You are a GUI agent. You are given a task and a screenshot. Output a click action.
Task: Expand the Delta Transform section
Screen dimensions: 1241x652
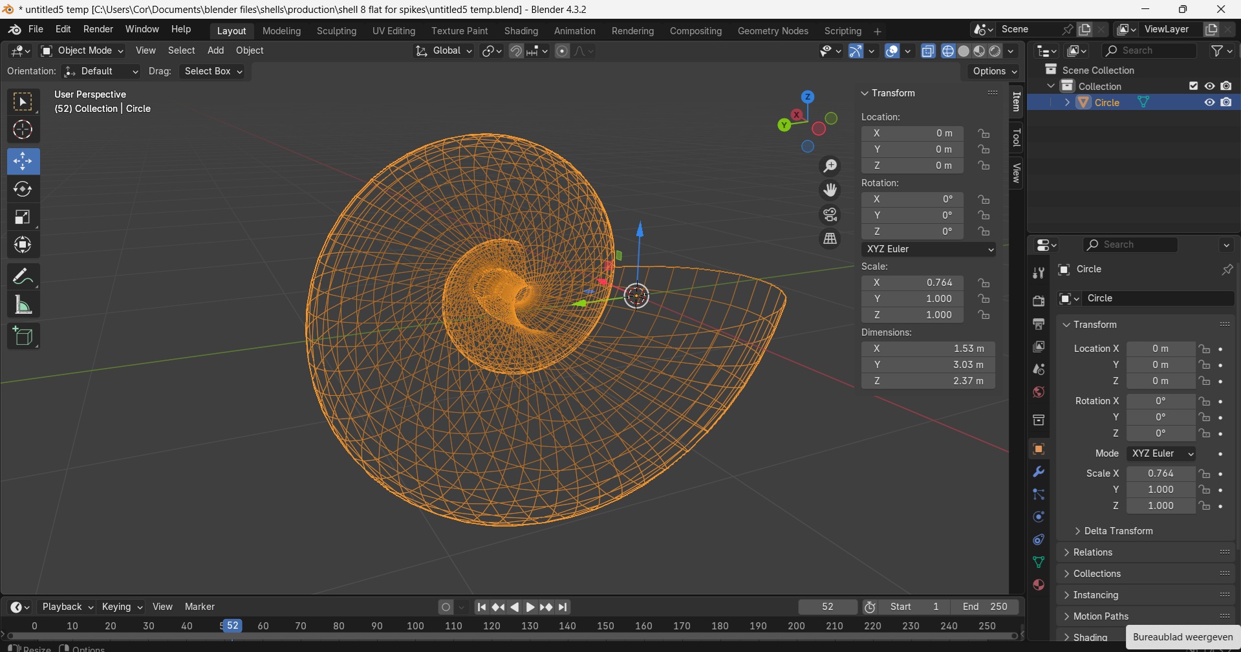click(1117, 531)
